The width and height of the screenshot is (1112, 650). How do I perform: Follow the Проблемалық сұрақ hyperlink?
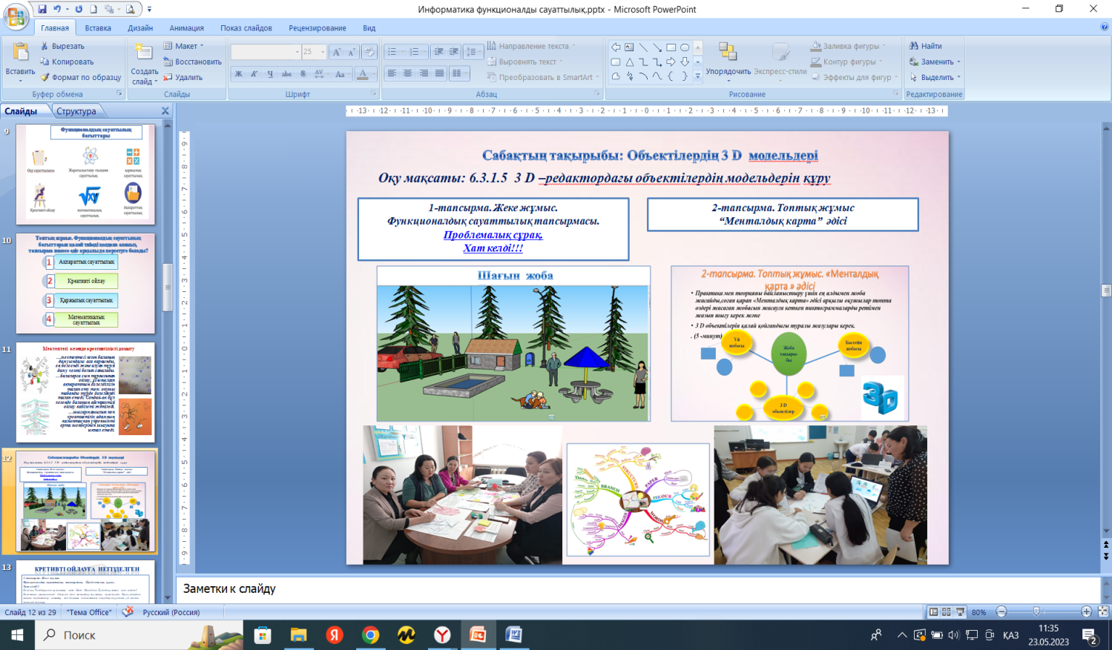[493, 235]
